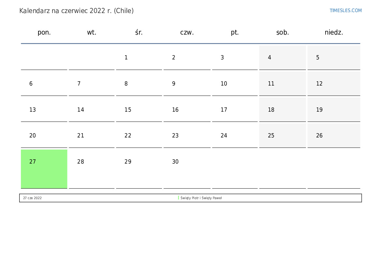Select Saturday June 18 cell

tap(282, 110)
